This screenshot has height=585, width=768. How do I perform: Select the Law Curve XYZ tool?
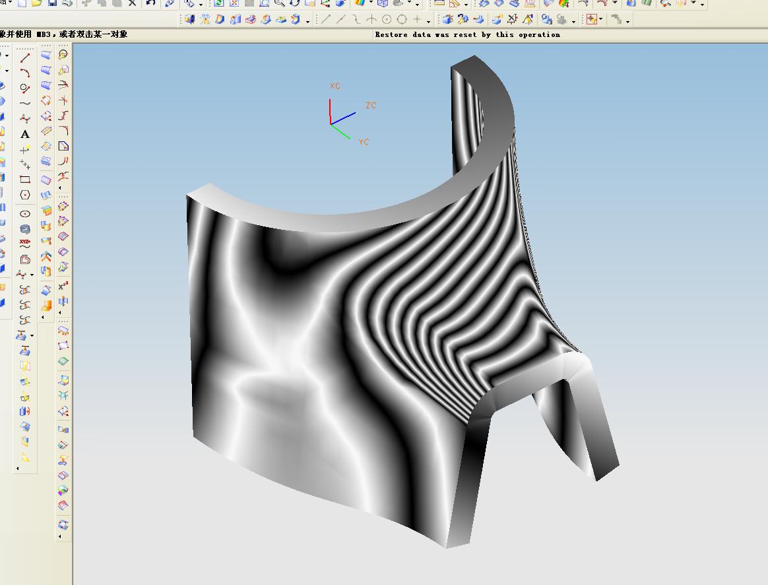25,244
